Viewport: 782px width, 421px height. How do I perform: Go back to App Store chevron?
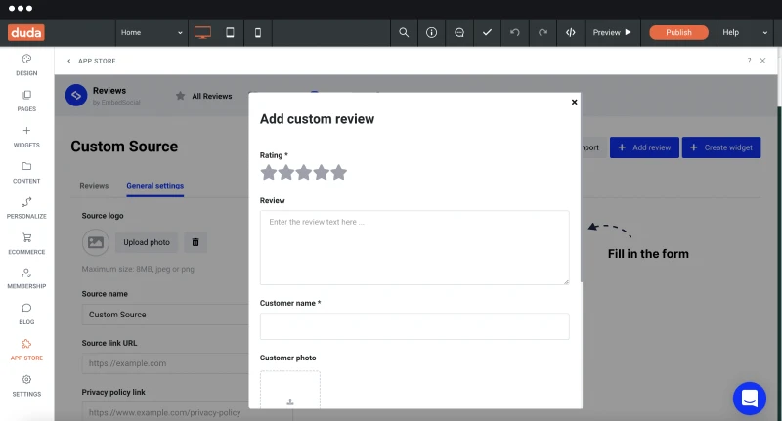tap(68, 61)
